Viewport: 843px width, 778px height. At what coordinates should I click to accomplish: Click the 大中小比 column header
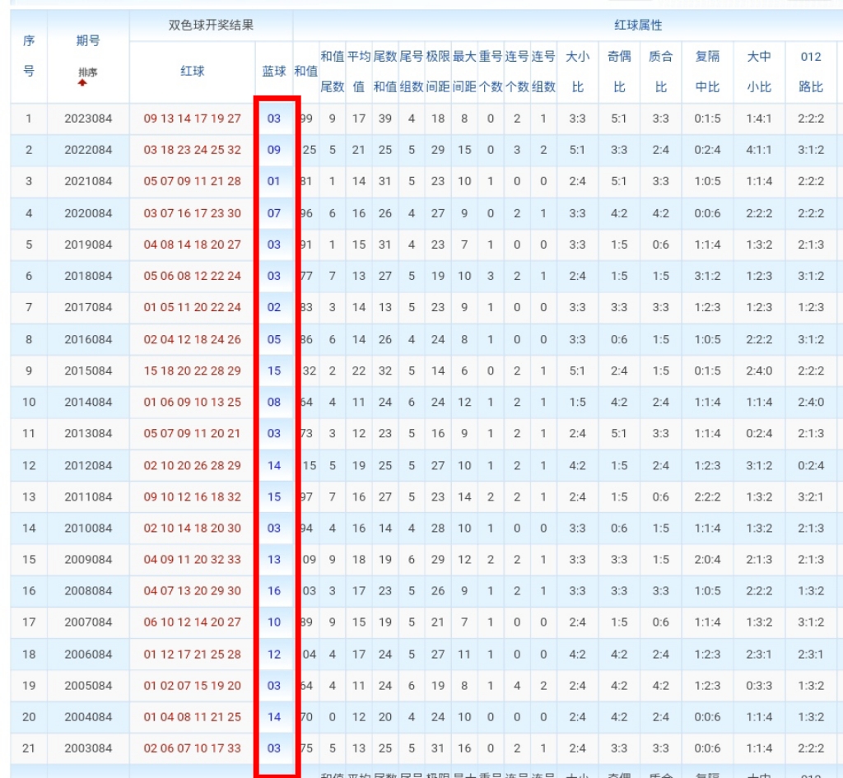click(758, 72)
